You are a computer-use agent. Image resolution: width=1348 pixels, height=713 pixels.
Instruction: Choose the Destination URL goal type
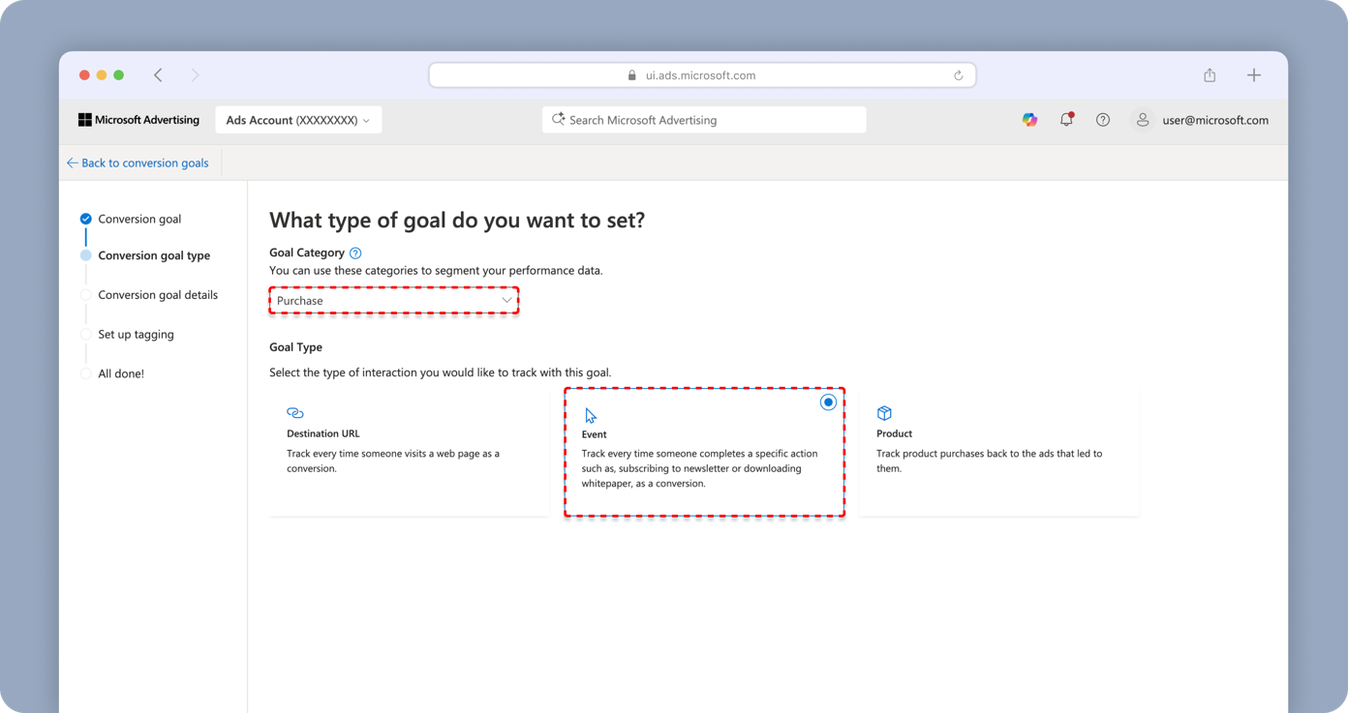pyautogui.click(x=409, y=452)
